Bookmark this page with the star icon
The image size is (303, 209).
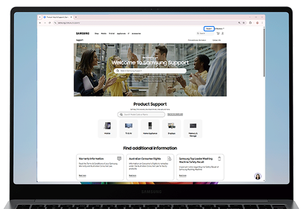click(x=244, y=23)
